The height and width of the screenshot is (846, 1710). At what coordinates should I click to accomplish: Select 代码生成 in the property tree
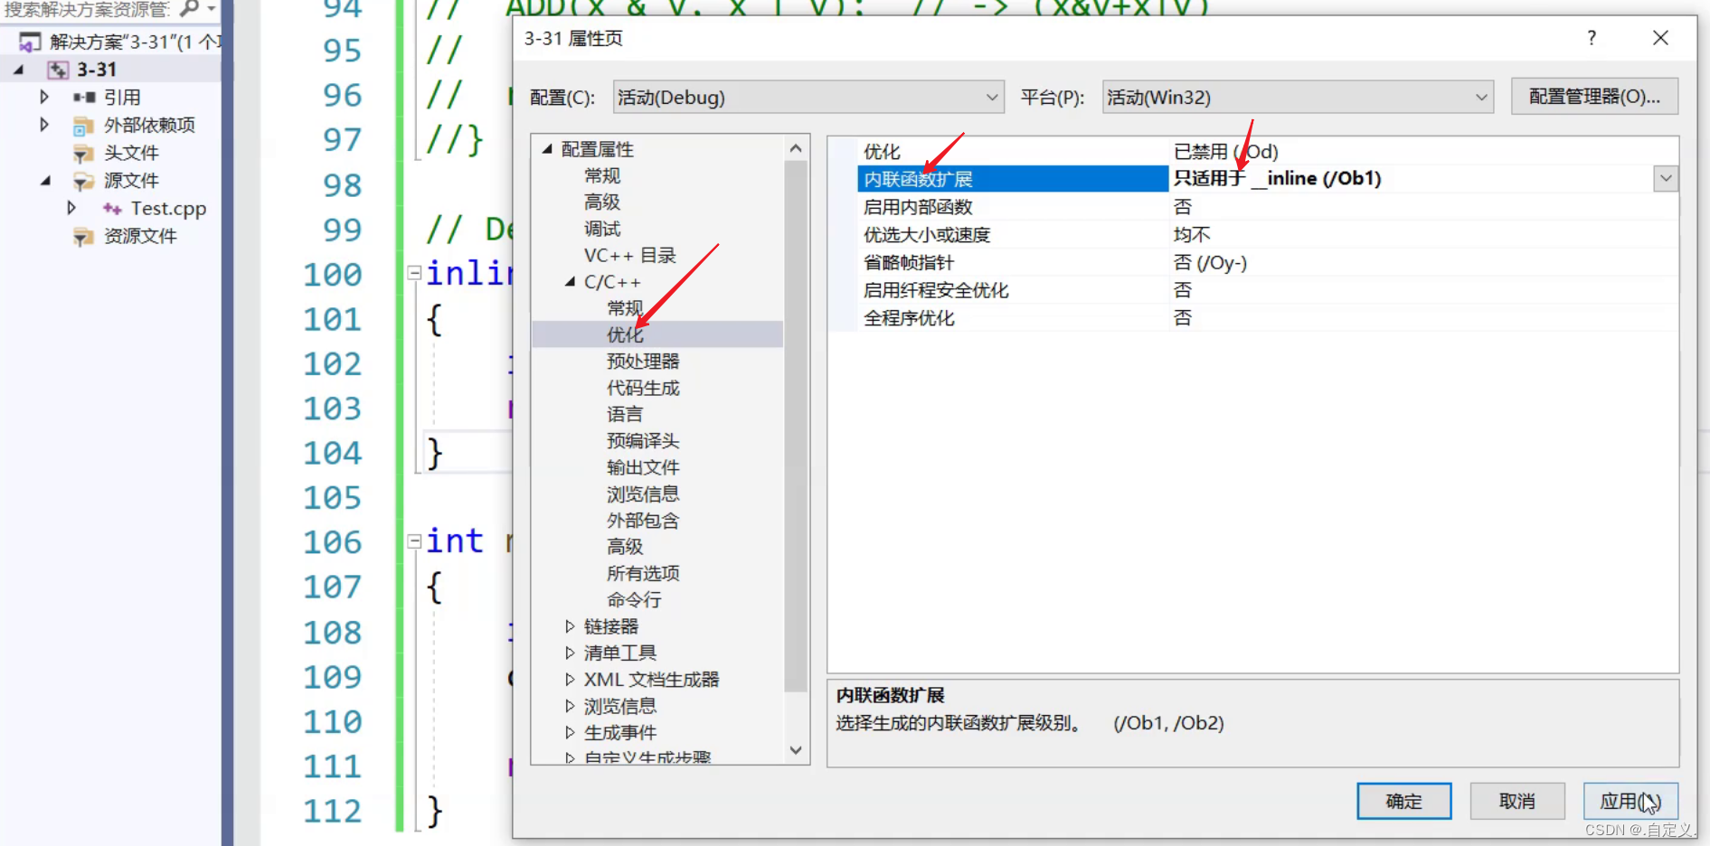643,388
